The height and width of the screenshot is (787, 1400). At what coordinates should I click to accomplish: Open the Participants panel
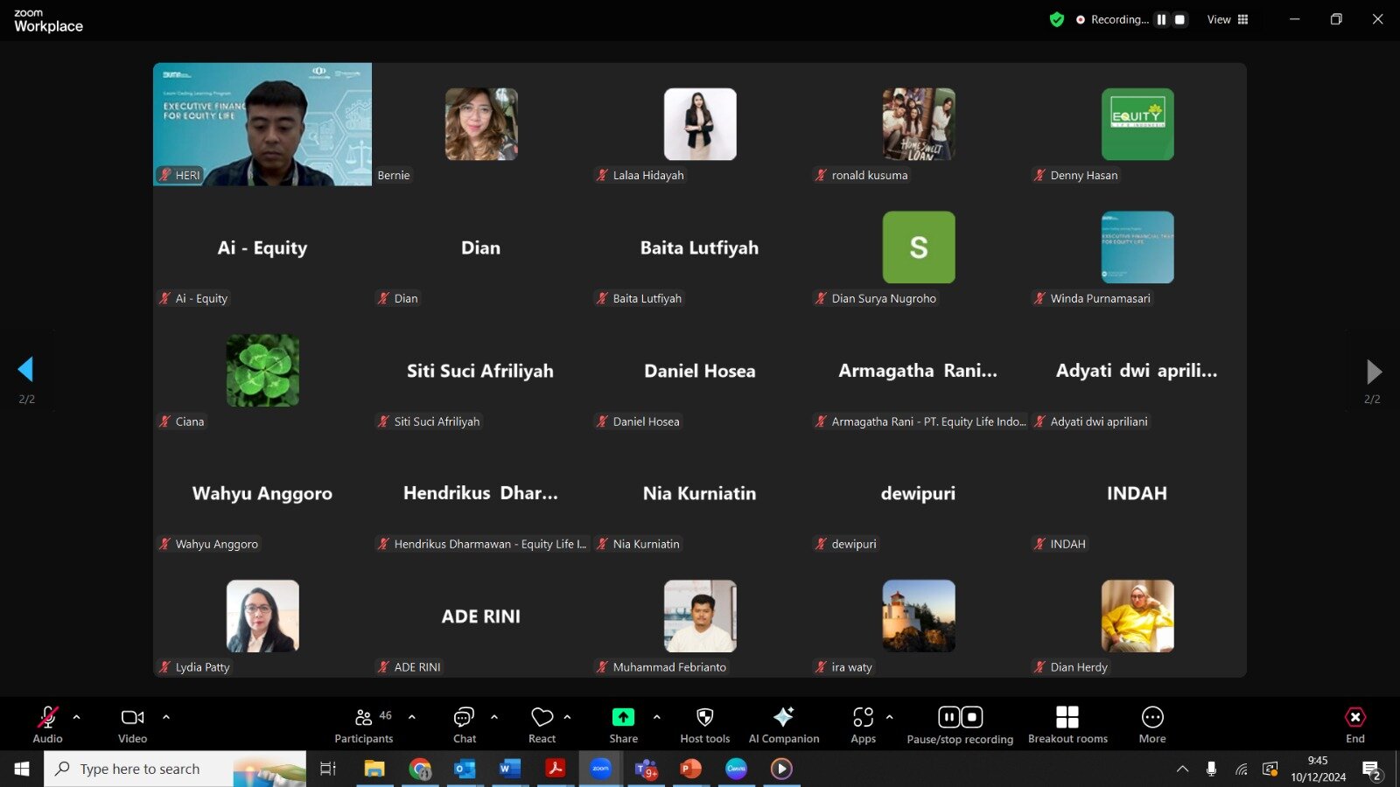point(364,725)
